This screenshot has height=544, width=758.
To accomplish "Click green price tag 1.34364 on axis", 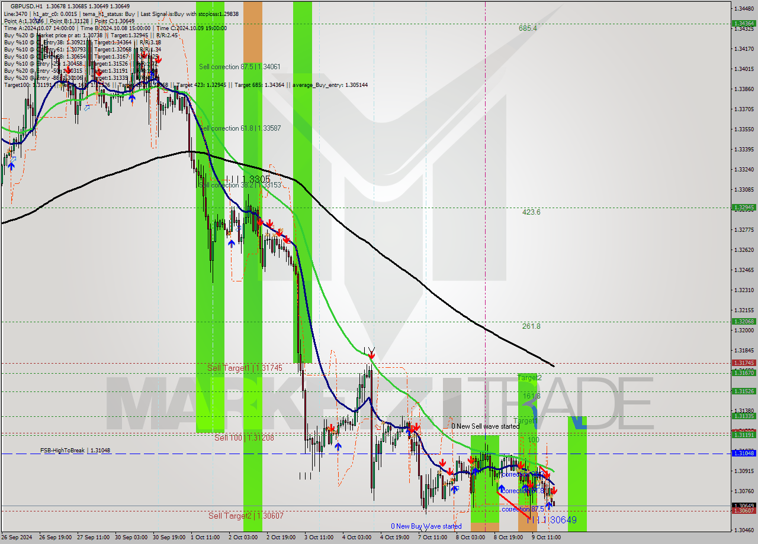I will click(x=743, y=24).
